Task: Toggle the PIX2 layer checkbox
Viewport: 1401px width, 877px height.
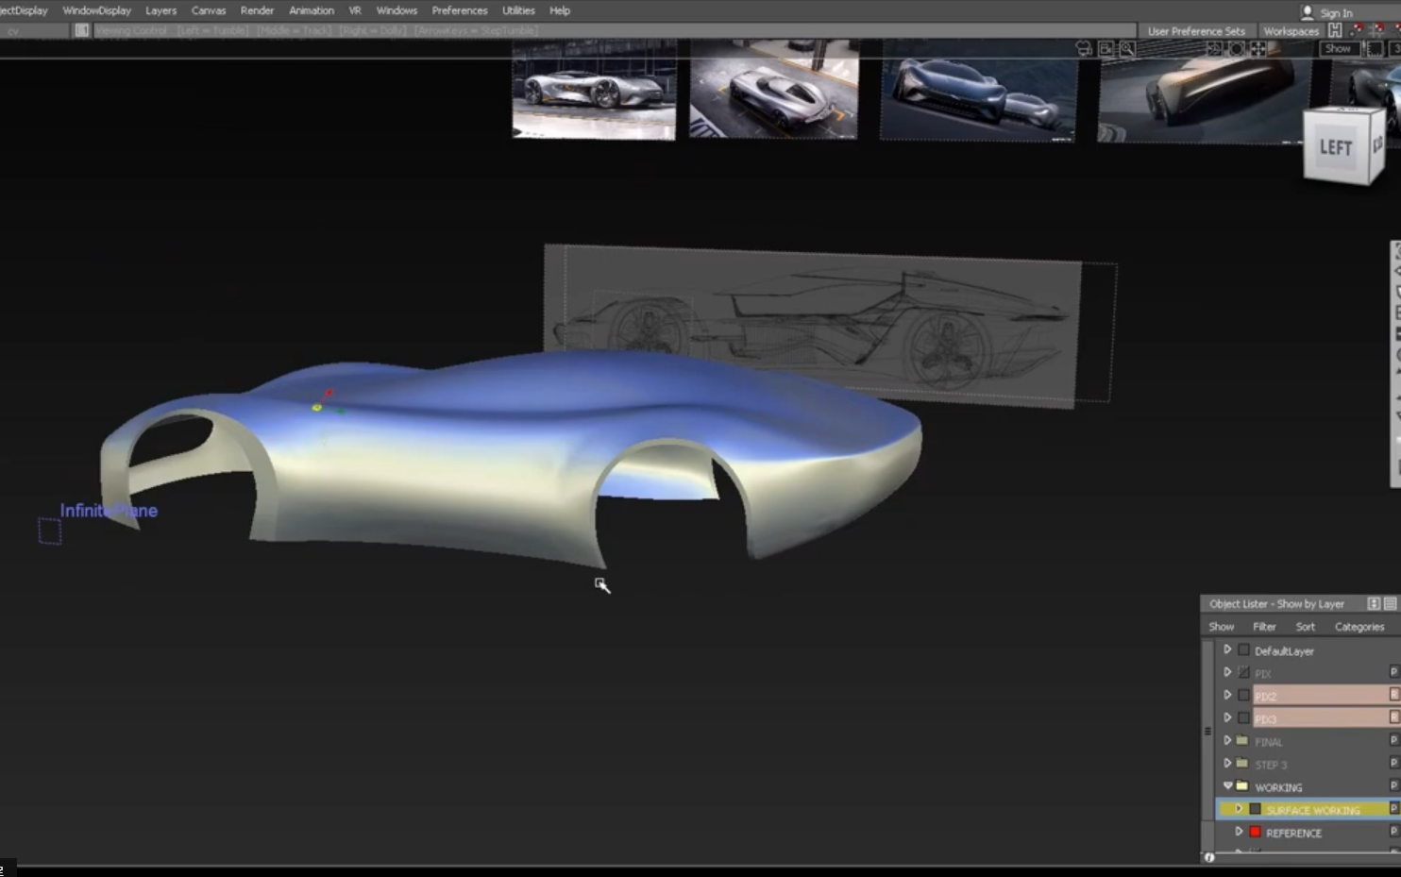Action: tap(1244, 696)
